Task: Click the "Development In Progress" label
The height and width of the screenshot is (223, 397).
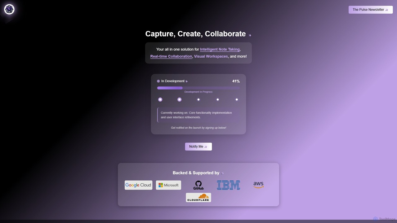Action: point(198,92)
